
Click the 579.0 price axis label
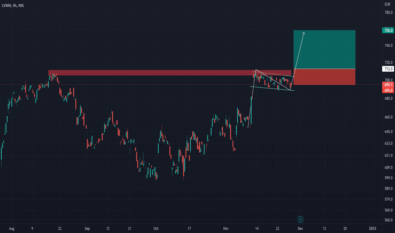click(389, 199)
